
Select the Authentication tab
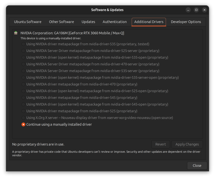[x=115, y=22]
